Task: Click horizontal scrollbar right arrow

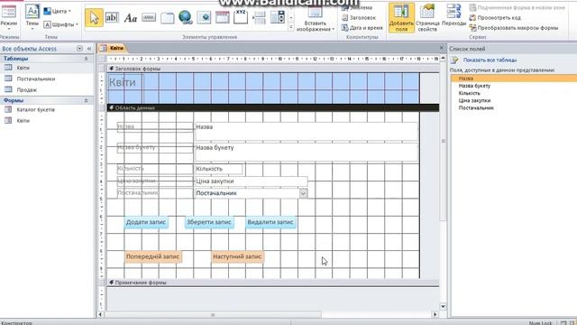Action: click(435, 314)
